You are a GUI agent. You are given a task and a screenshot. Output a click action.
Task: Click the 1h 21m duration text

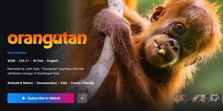click(x=38, y=61)
